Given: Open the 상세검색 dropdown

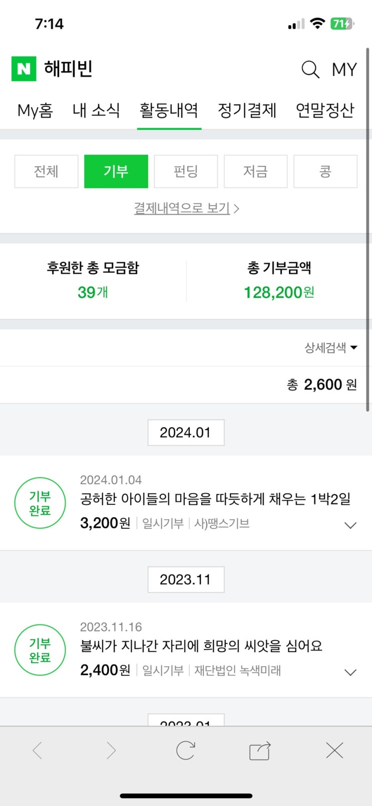Looking at the screenshot, I should pos(330,347).
